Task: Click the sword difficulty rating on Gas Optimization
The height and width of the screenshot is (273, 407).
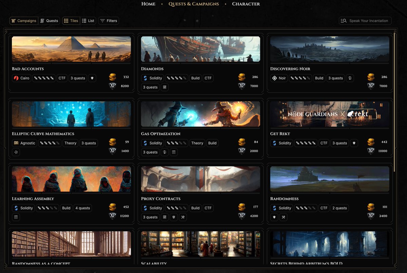Action: pyautogui.click(x=176, y=143)
